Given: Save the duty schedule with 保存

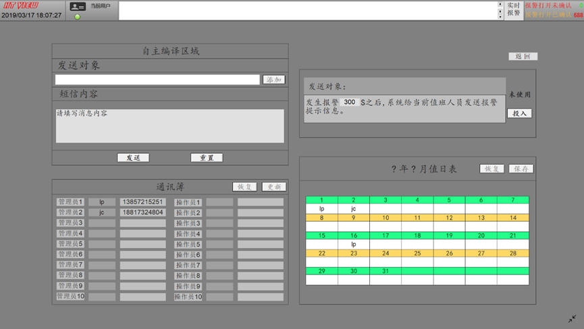Looking at the screenshot, I should click(x=521, y=169).
